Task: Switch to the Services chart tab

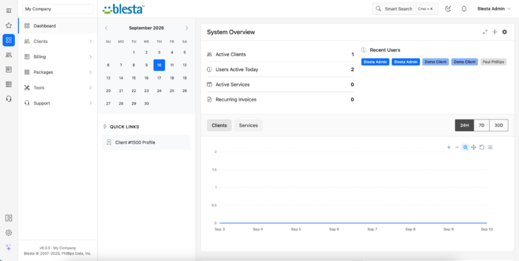Action: 248,125
